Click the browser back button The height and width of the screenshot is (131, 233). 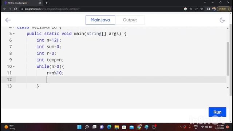(5, 9)
